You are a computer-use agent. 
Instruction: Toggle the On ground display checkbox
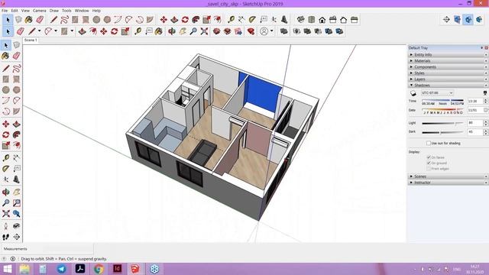(x=429, y=163)
